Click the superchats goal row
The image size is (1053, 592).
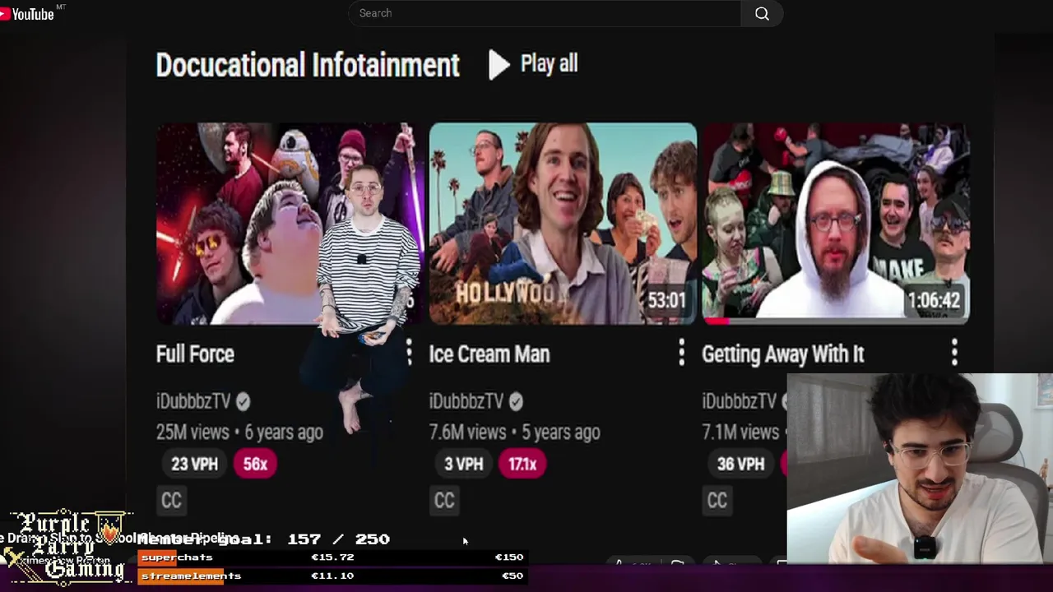pyautogui.click(x=332, y=557)
